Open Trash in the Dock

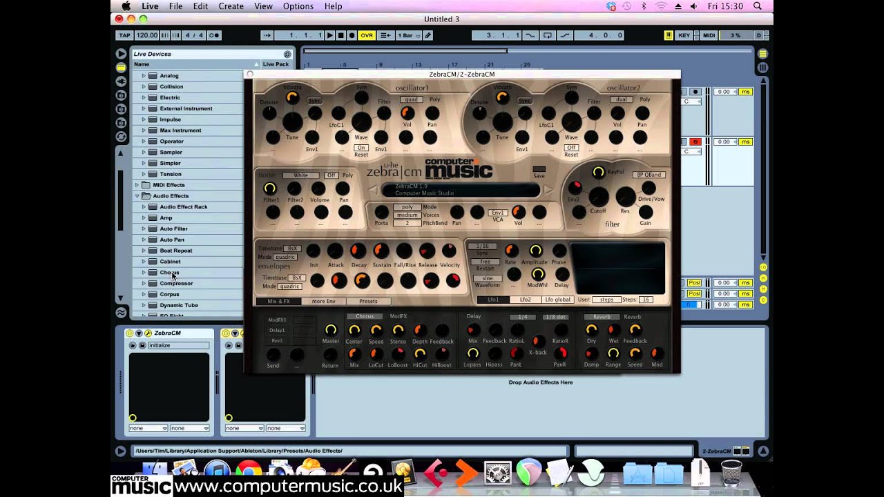pos(731,474)
